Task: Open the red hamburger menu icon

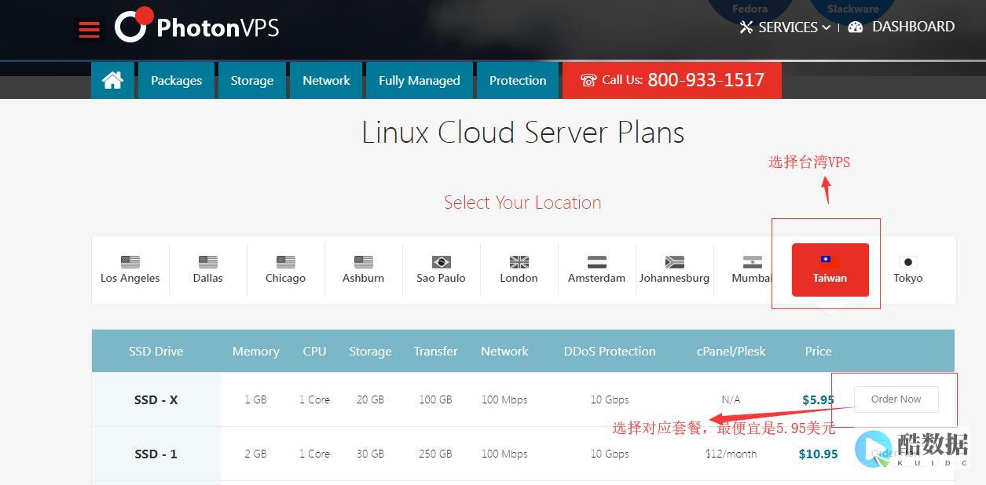Action: click(x=90, y=30)
